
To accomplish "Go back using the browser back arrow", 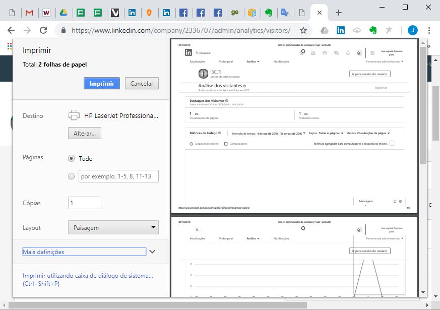I will (x=11, y=30).
